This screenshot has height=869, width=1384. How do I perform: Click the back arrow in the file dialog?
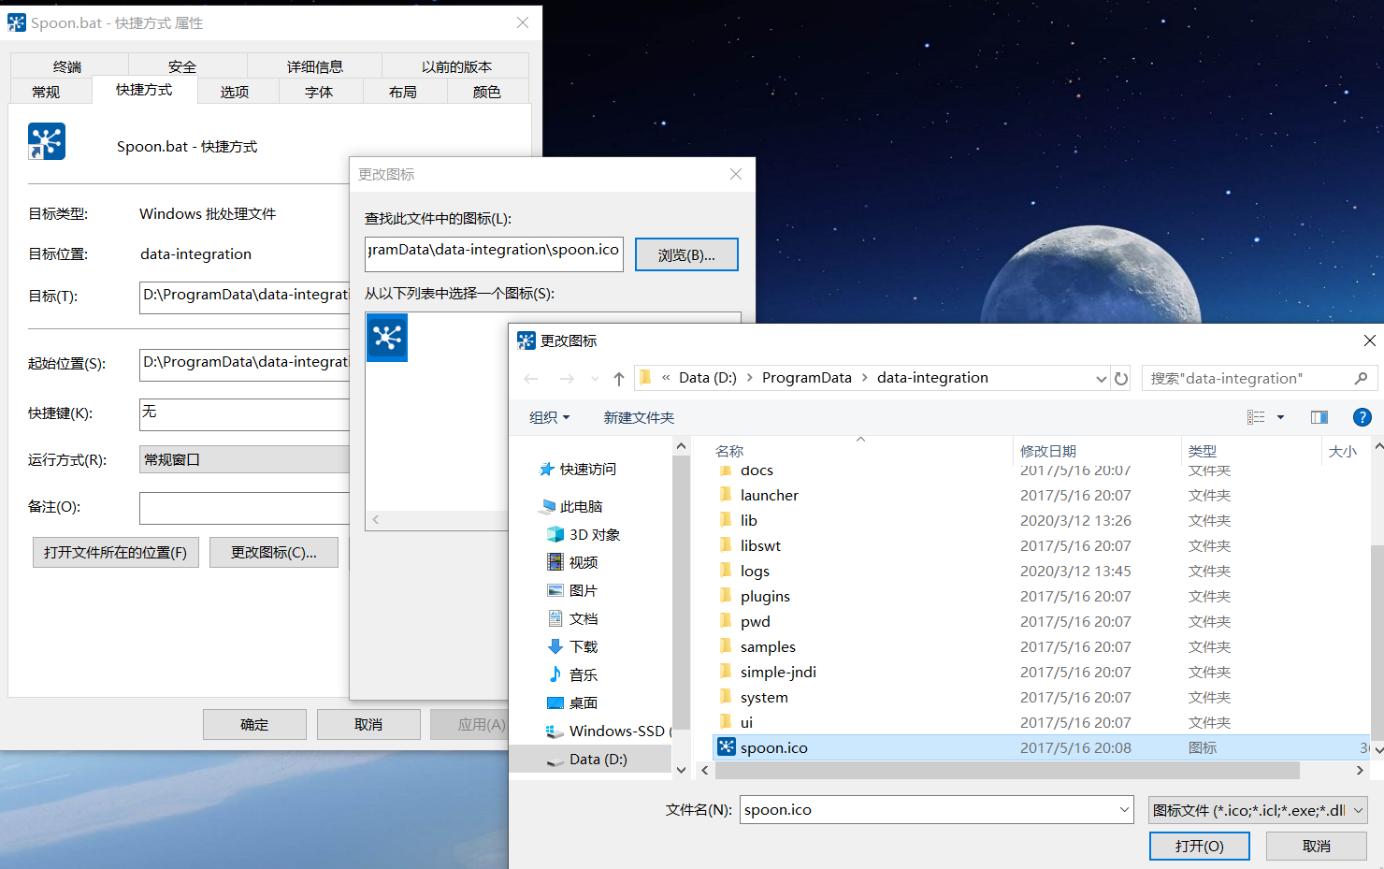pyautogui.click(x=531, y=379)
